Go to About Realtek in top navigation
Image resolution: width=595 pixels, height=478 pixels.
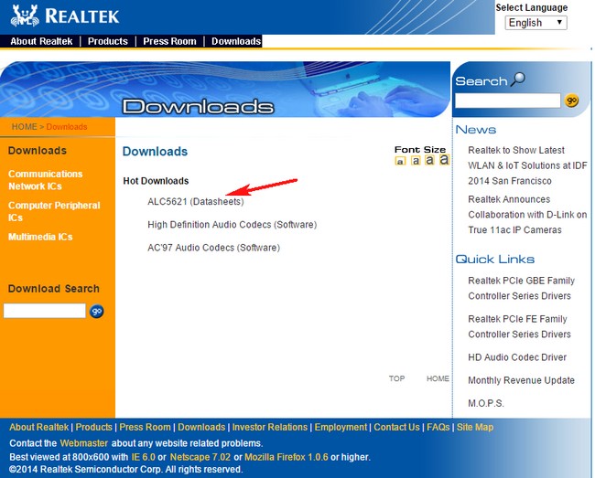[x=42, y=41]
